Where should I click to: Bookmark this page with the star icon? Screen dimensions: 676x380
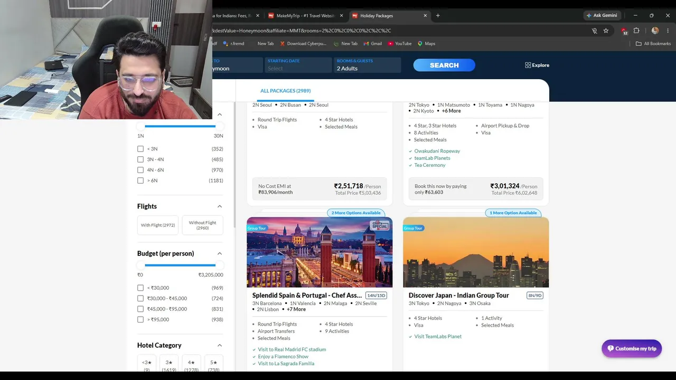[606, 31]
